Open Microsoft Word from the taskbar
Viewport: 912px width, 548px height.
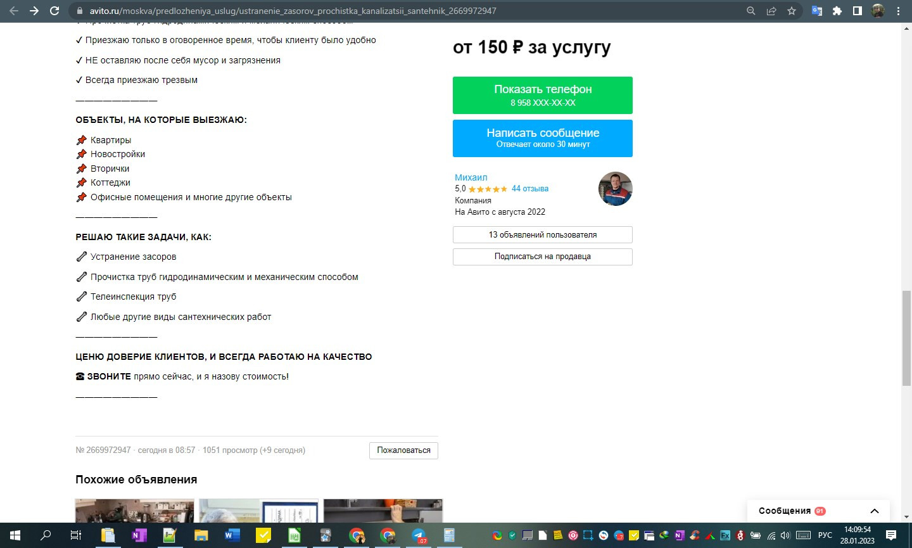[232, 535]
